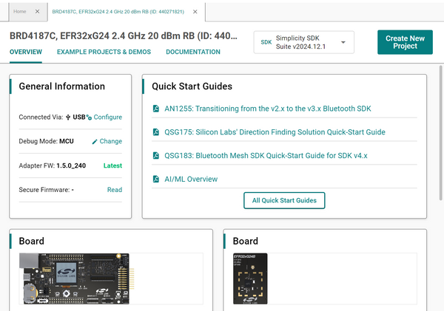The image size is (444, 311).
Task: Open the Overview tab
Action: point(26,52)
